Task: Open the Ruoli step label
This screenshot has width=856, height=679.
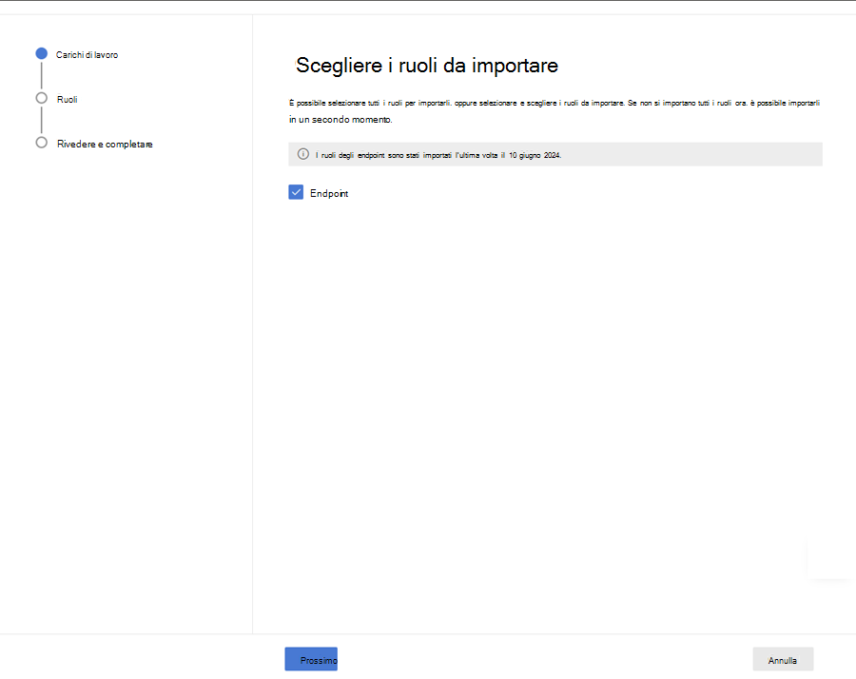Action: pos(67,99)
